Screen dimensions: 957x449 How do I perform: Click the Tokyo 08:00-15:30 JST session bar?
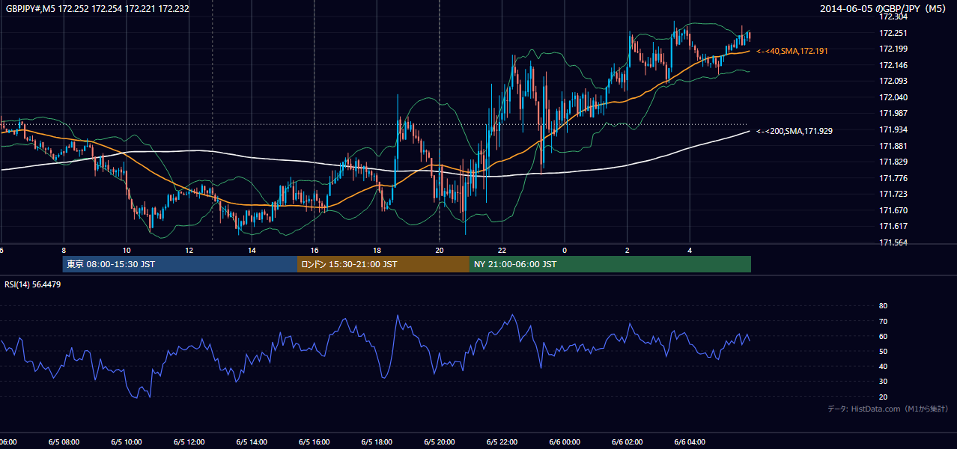coord(180,264)
